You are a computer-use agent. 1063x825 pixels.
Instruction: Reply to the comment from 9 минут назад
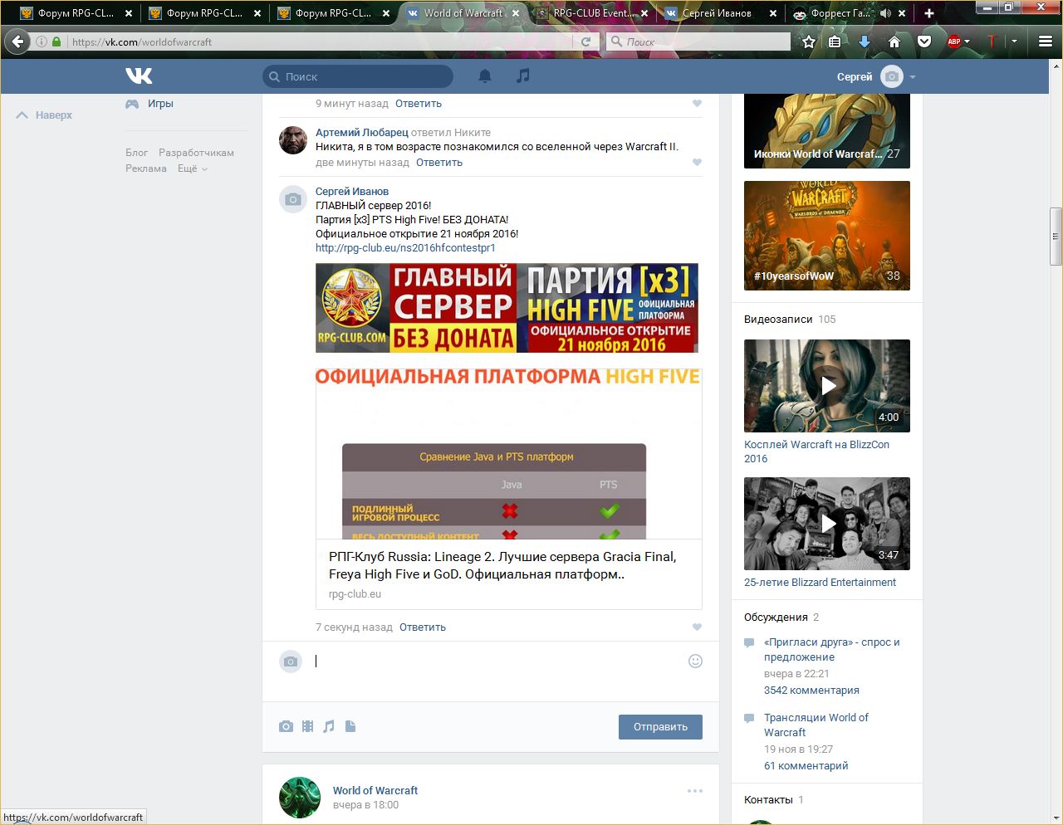pos(419,104)
